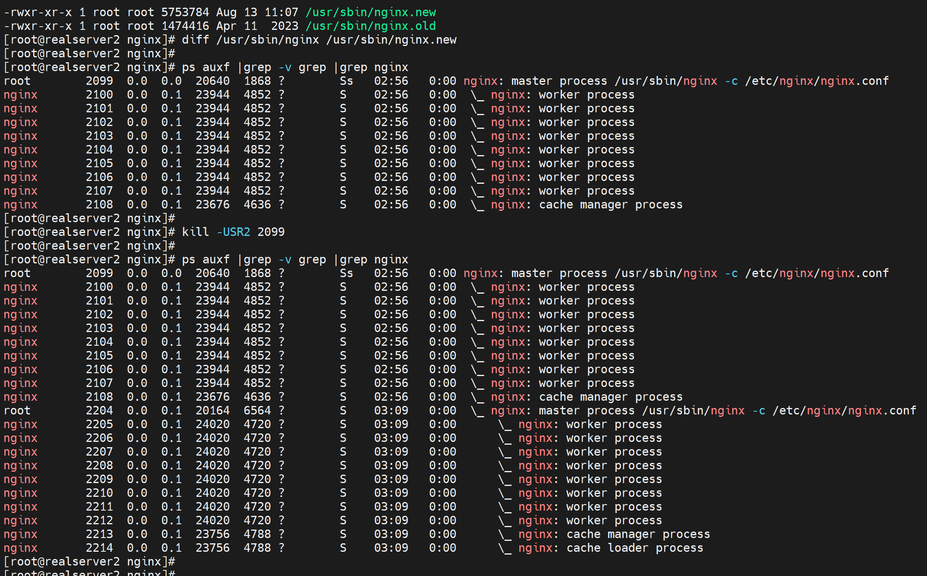Click the new master process PID 2204

[x=99, y=410]
